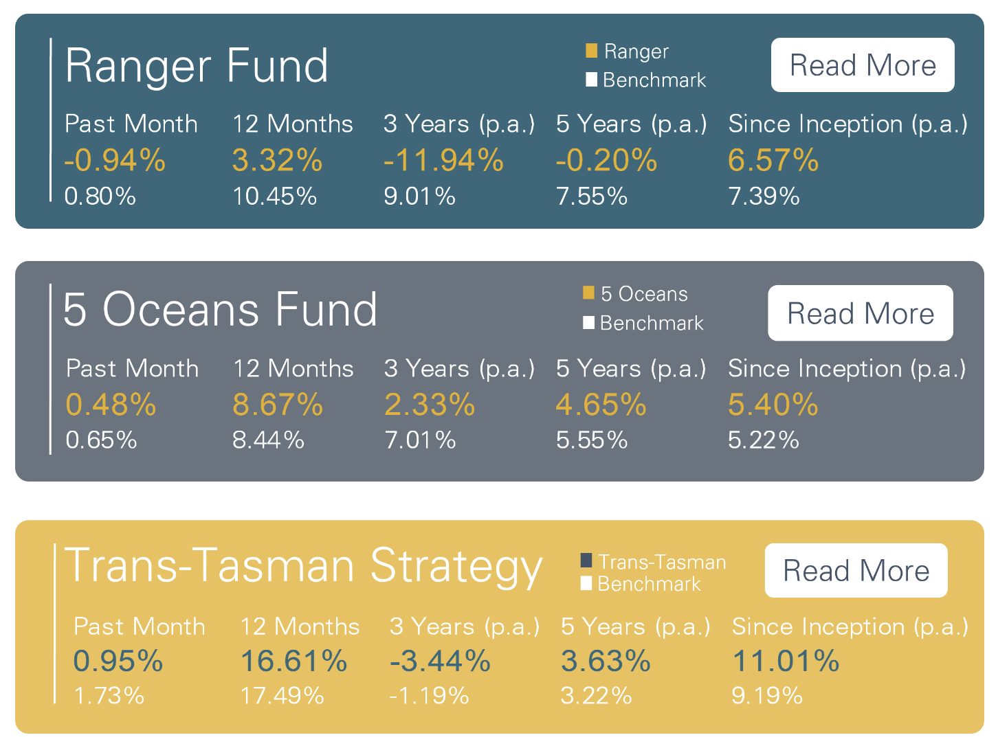This screenshot has height=746, width=998.
Task: Open Read More for 5 Oceans Fund
Action: 860,313
